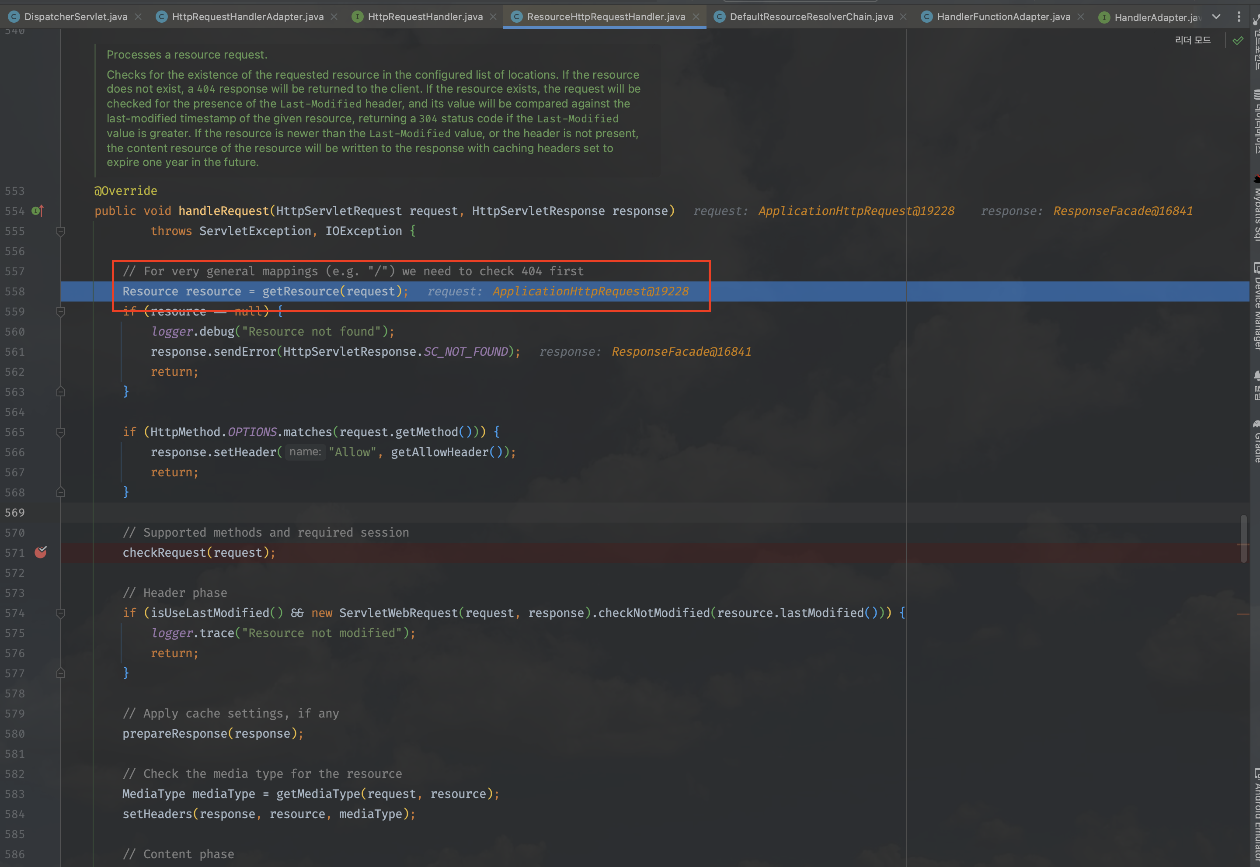Close the HandlerFunctionAdapter.java tab
The height and width of the screenshot is (867, 1260).
pyautogui.click(x=1081, y=17)
